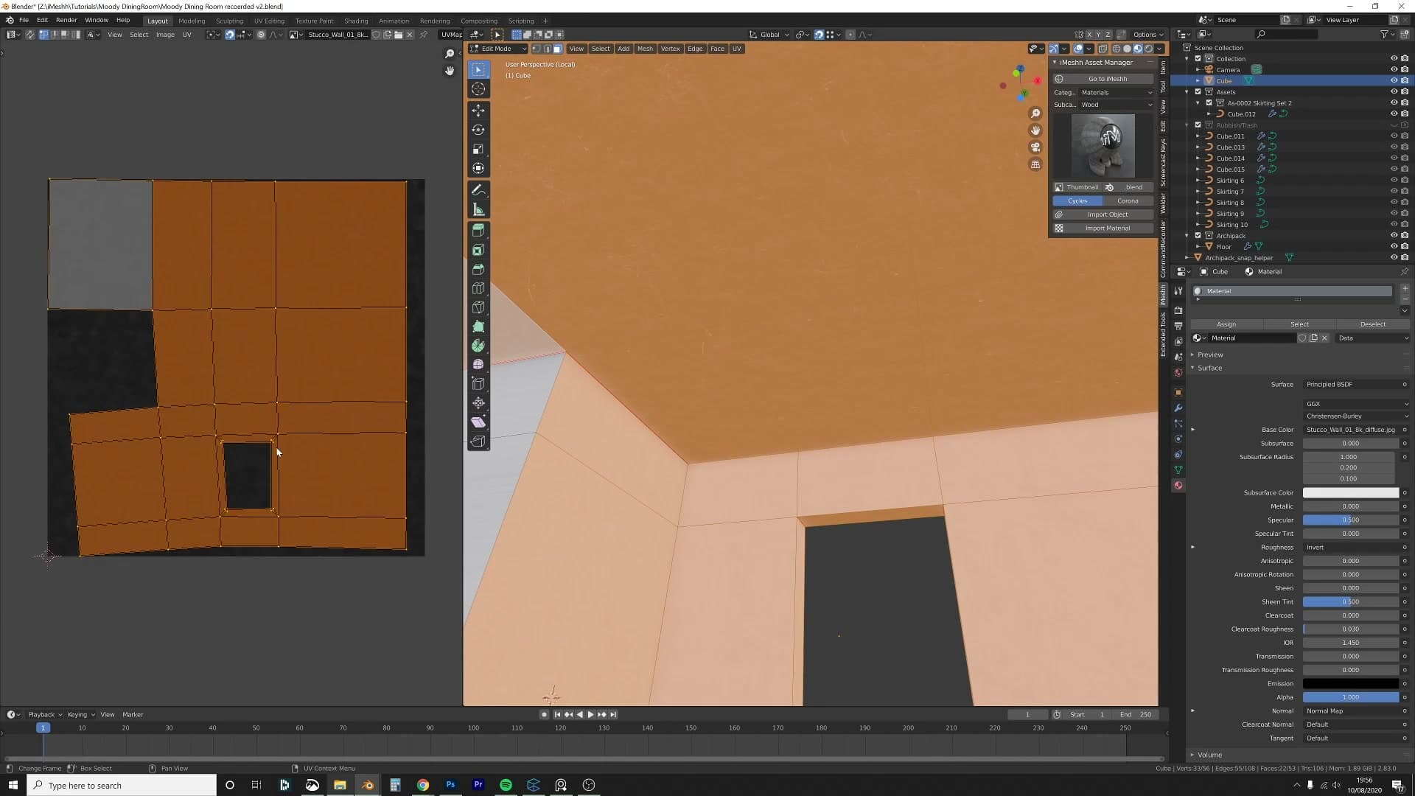Image resolution: width=1415 pixels, height=796 pixels.
Task: Hide the Floor object in outliner
Action: [x=1394, y=246]
